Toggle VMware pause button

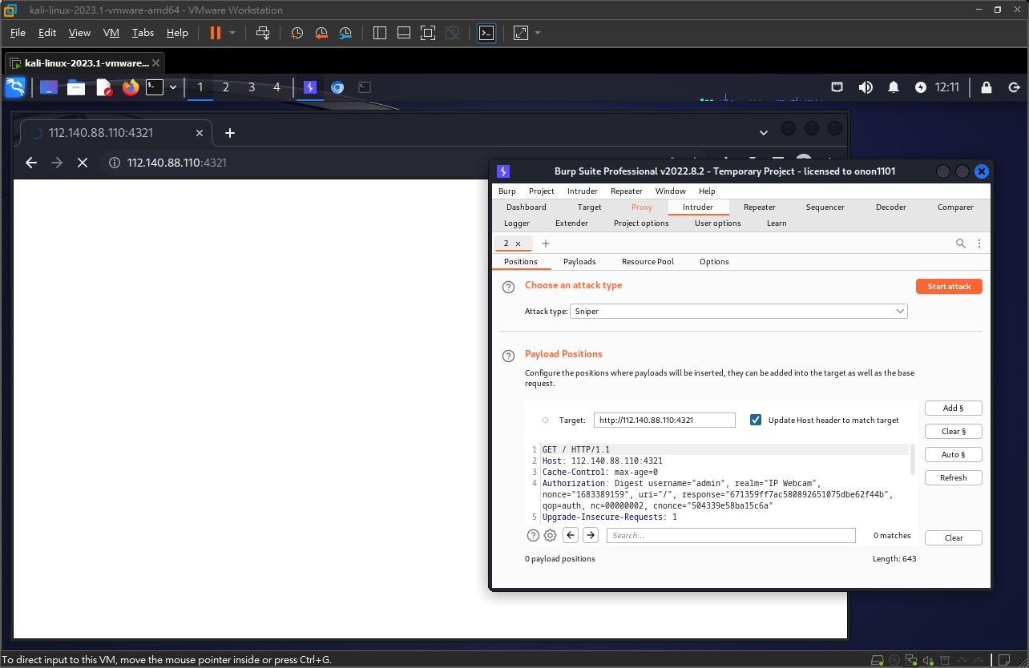pos(215,33)
